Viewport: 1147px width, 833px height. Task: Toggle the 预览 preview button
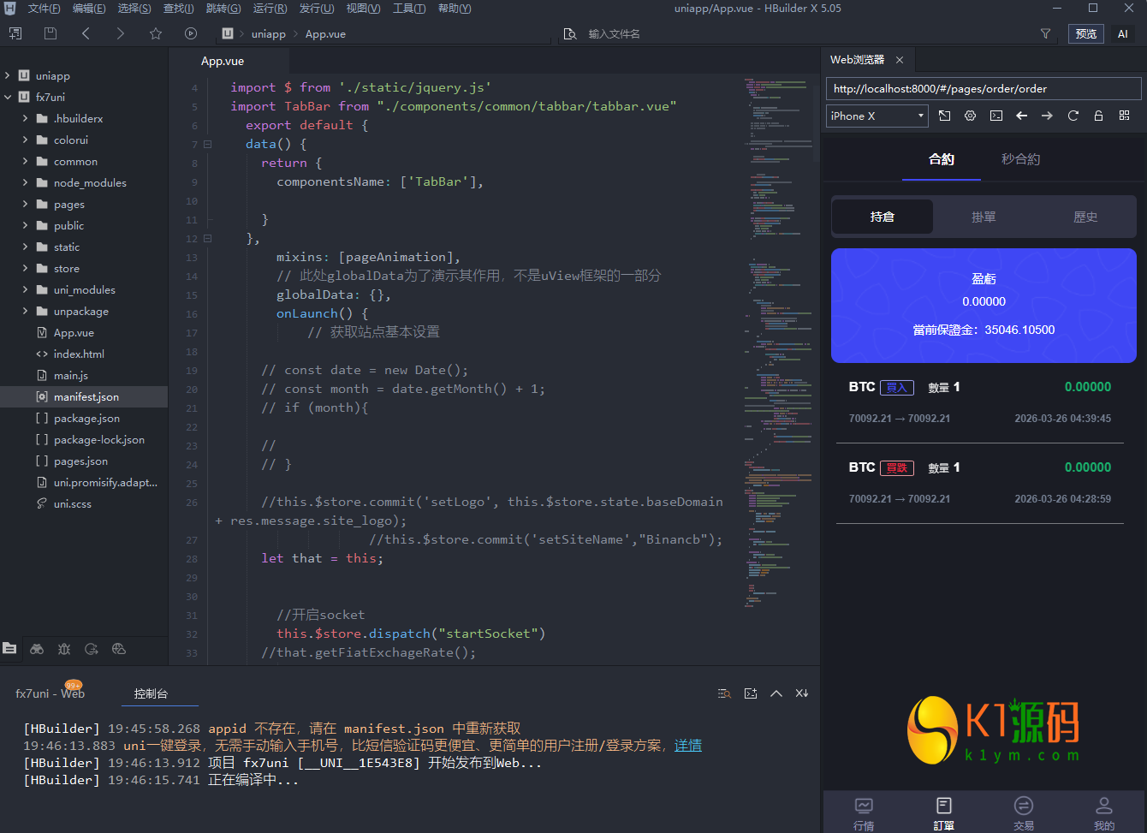1086,34
